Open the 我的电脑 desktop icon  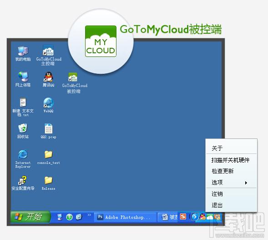coord(23,54)
